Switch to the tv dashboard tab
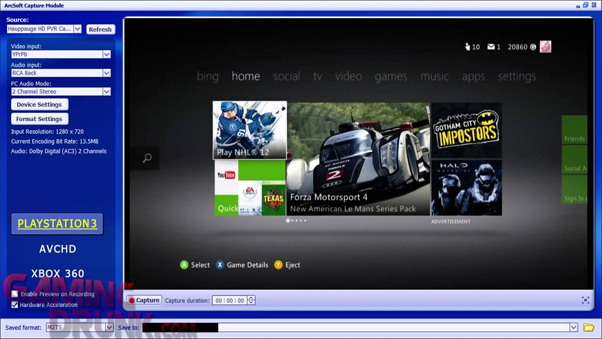Viewport: 602px width, 339px height. point(318,76)
